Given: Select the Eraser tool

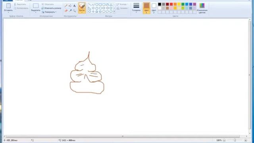Looking at the screenshot, I should click(x=66, y=11).
